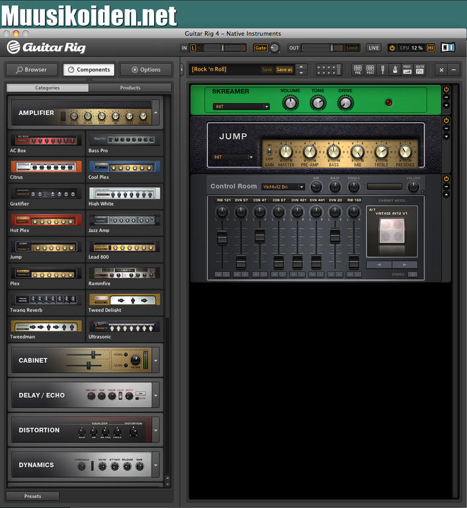Toggle the output Limit button
Image resolution: width=467 pixels, height=508 pixels.
tap(352, 48)
